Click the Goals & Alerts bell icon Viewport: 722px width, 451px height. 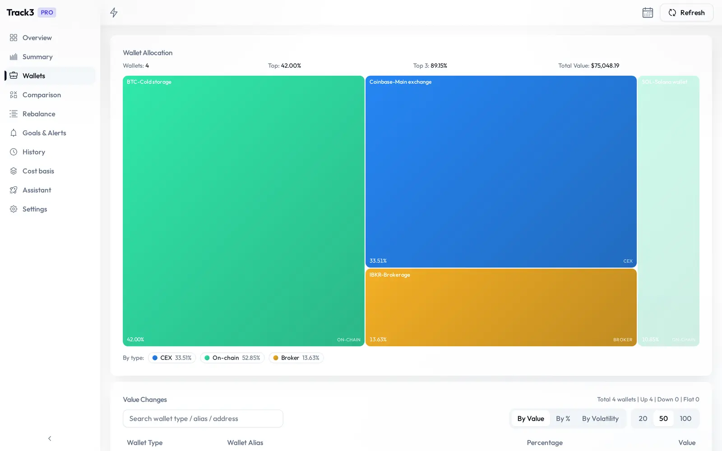pos(14,133)
